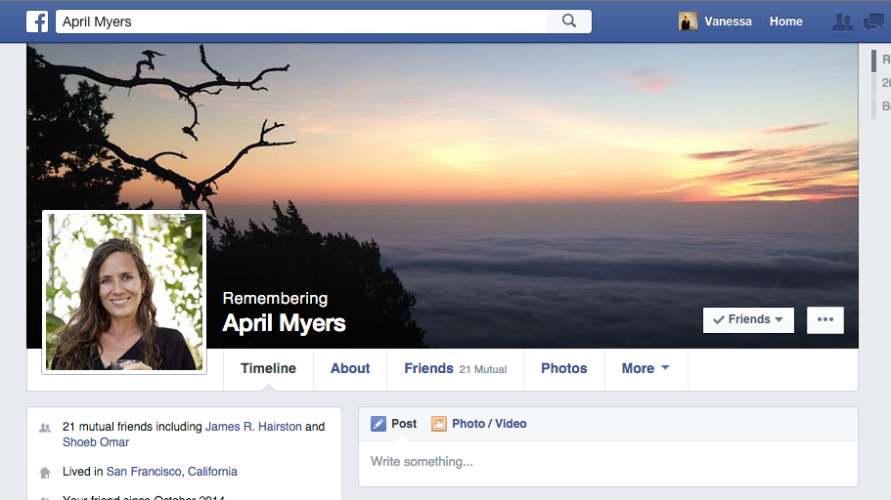The width and height of the screenshot is (891, 500).
Task: Open the Shoeb Omar profile link
Action: coord(96,442)
